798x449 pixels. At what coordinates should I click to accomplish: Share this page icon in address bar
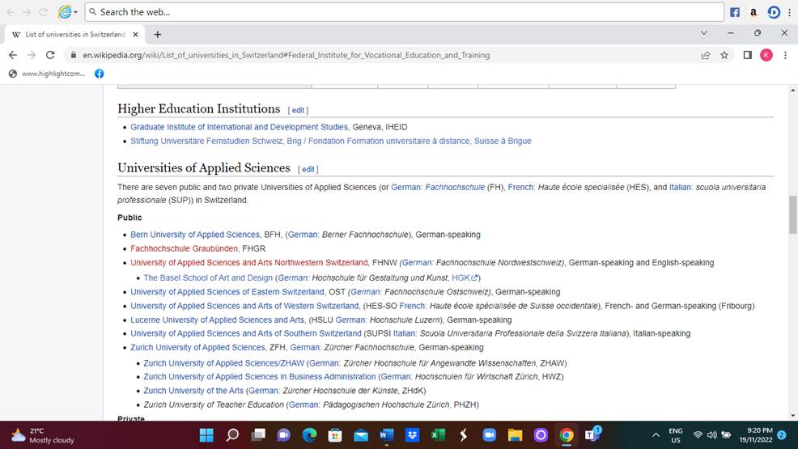[706, 55]
